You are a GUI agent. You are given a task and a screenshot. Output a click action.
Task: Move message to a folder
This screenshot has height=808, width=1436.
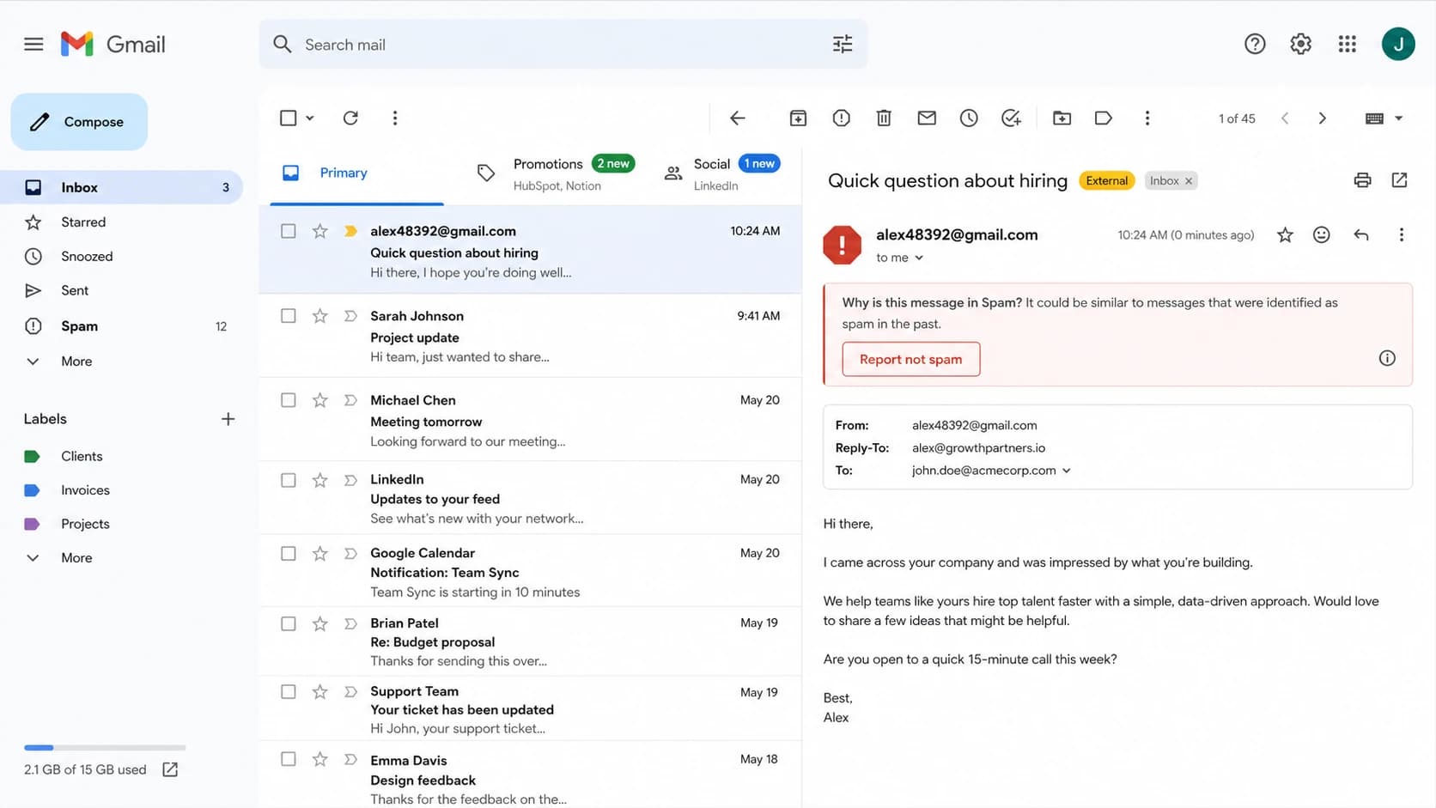click(1062, 118)
